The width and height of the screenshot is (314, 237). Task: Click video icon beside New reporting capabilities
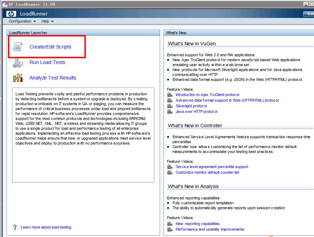[x=170, y=224]
